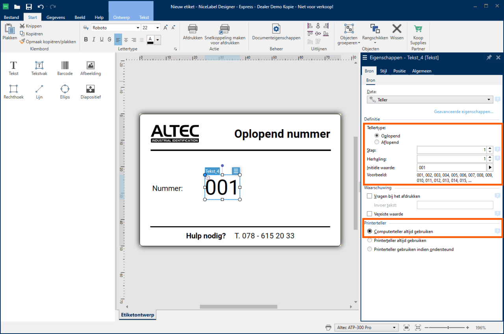Open the Stijl properties tab

pos(383,71)
